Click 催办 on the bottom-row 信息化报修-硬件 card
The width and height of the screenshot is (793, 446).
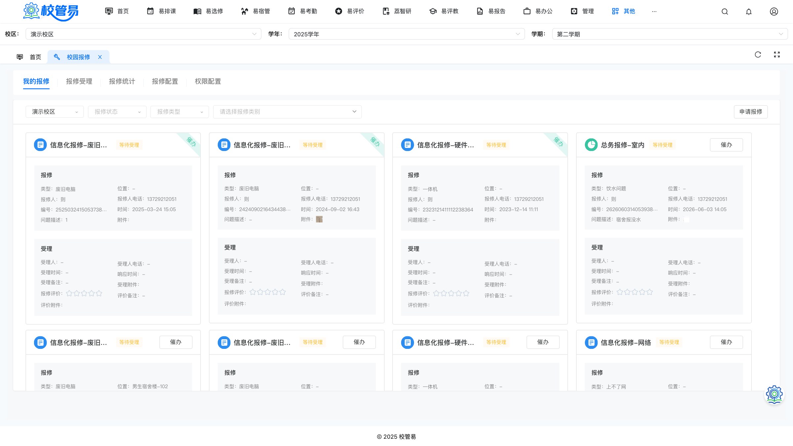click(x=543, y=342)
